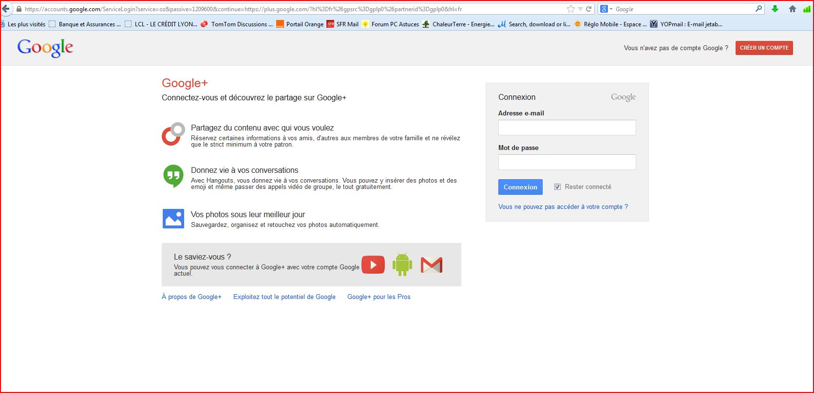Open the TomTom Discussions bookmark

(237, 24)
